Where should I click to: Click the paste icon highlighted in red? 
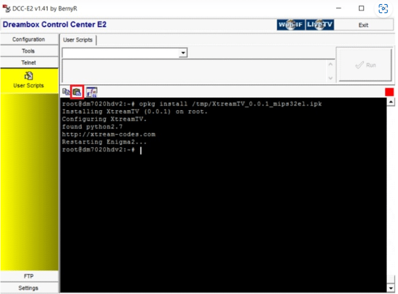pyautogui.click(x=77, y=92)
